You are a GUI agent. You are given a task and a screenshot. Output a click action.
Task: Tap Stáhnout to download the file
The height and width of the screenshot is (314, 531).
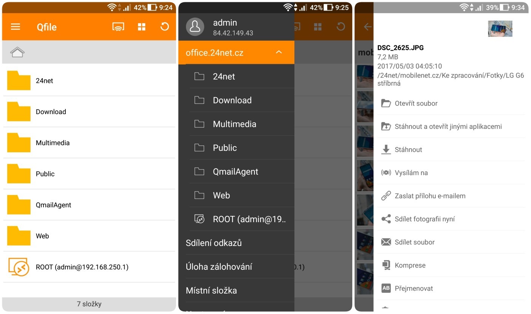point(408,150)
